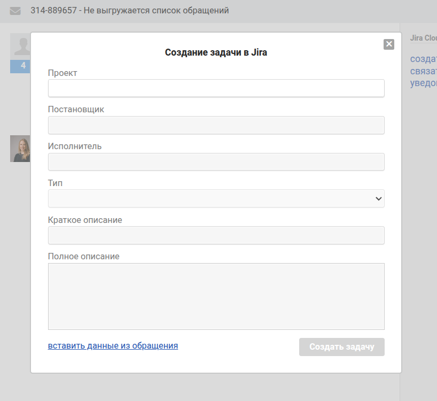Click the Проект input field
437x401 pixels.
[x=216, y=88]
